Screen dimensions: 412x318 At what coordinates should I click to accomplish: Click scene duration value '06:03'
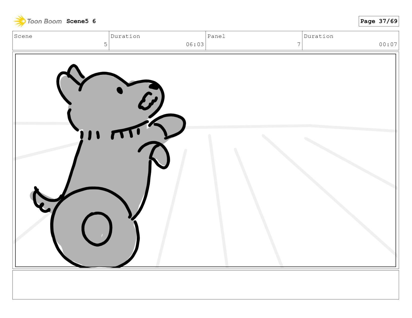195,44
